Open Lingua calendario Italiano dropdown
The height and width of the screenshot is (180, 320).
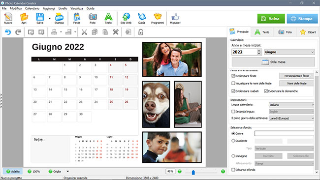[291, 105]
